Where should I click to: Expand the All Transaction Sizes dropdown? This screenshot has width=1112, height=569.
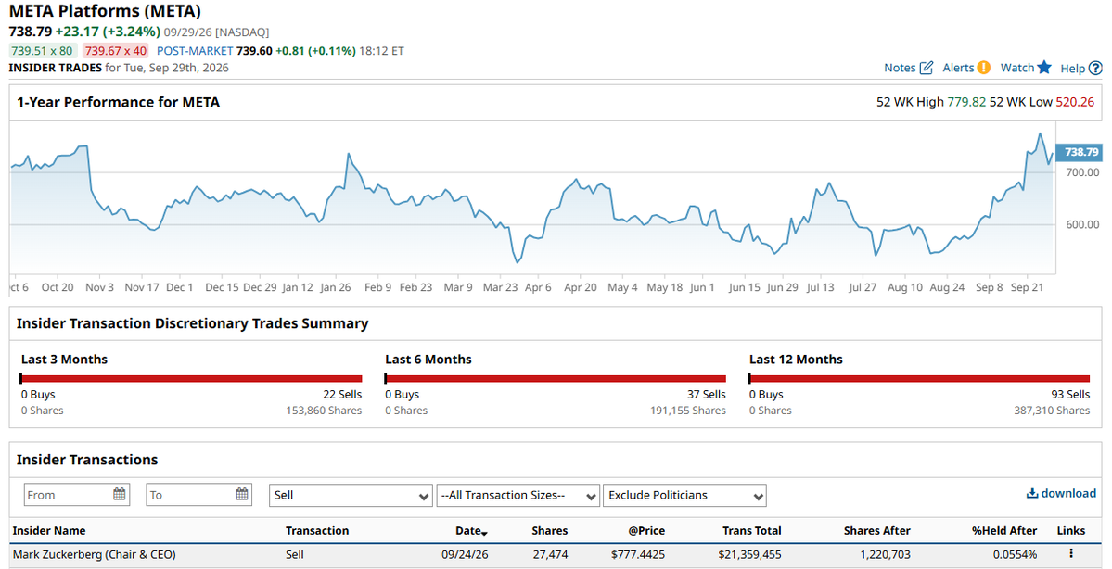(x=518, y=495)
